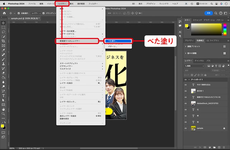The image size is (230, 150).
Task: Select the Move tool in toolbar
Action: 3,23
